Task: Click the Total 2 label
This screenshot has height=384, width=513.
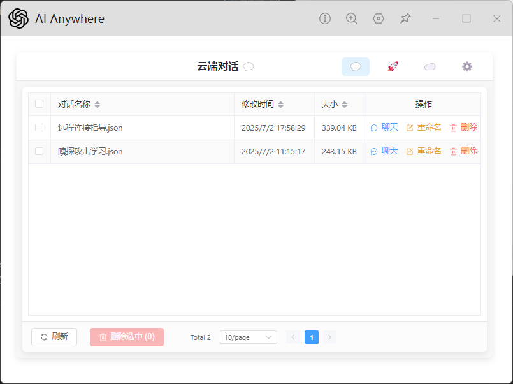Action: tap(201, 337)
